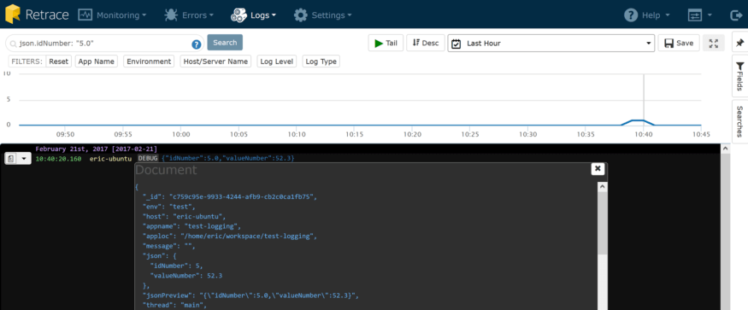Click the fullscreen expand icon
The width and height of the screenshot is (748, 310).
pos(714,43)
